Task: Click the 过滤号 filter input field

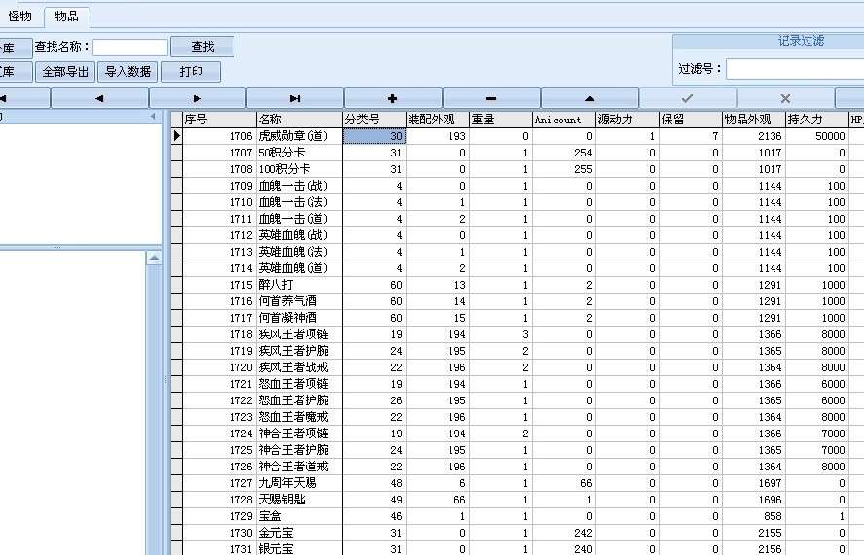Action: pyautogui.click(x=794, y=69)
